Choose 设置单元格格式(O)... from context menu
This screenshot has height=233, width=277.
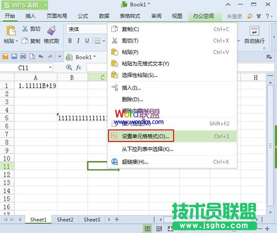(172, 136)
